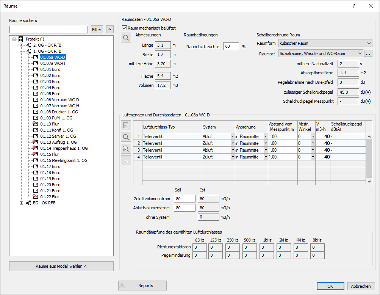Screen dimensions: 380x295
Task: Click the zulässiger Schalldruckpegel field
Action: 348,92
